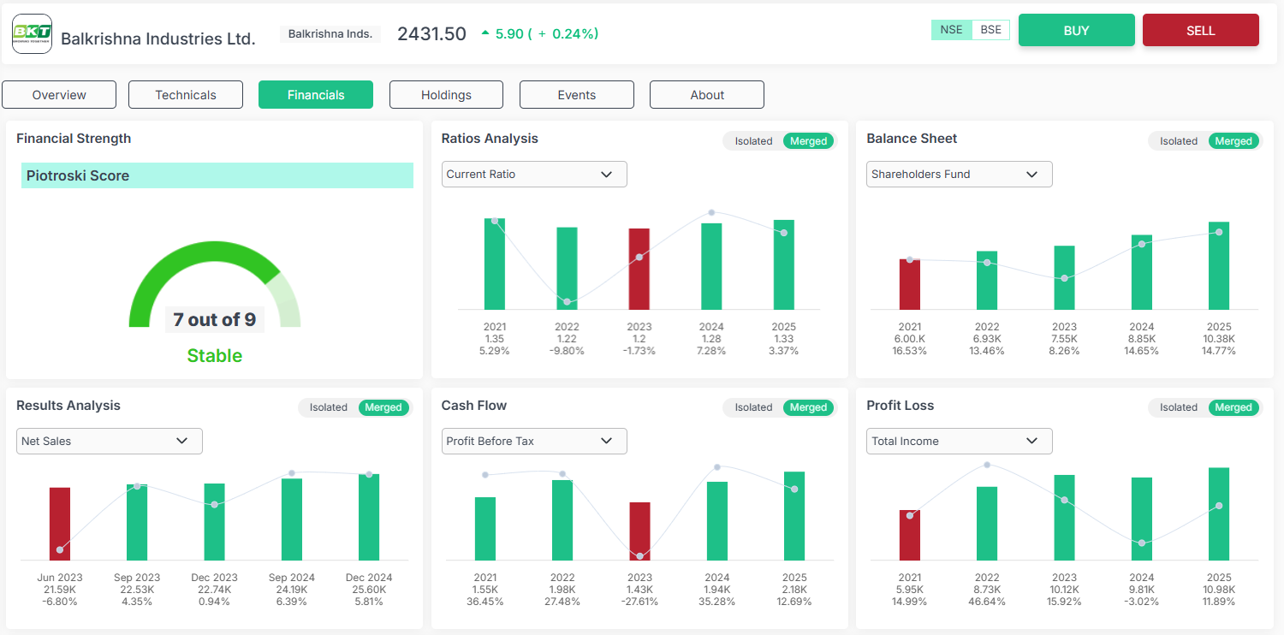The width and height of the screenshot is (1284, 635).
Task: Click the 2024 Total Income bar
Action: [1142, 519]
